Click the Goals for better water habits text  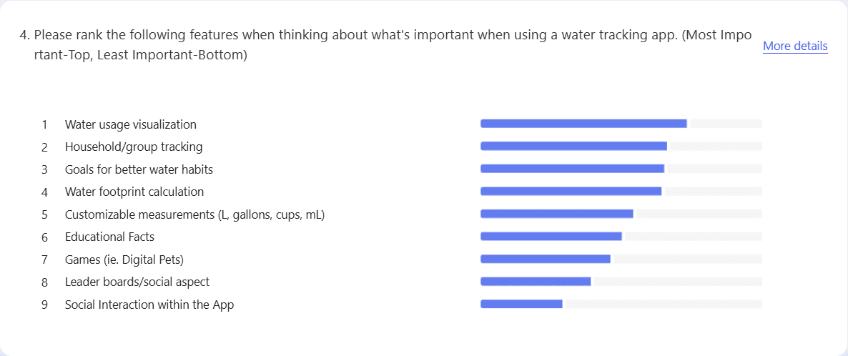pos(139,169)
